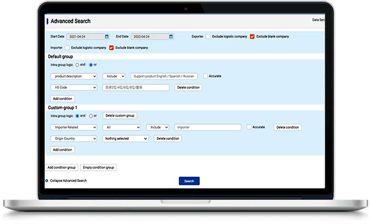Enable Exporter Exclude logistic company checkbox
Screen dimensions: 371x224
pos(208,36)
